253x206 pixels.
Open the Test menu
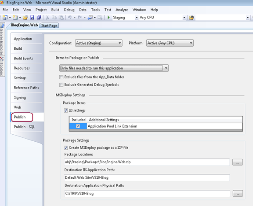tap(108, 10)
